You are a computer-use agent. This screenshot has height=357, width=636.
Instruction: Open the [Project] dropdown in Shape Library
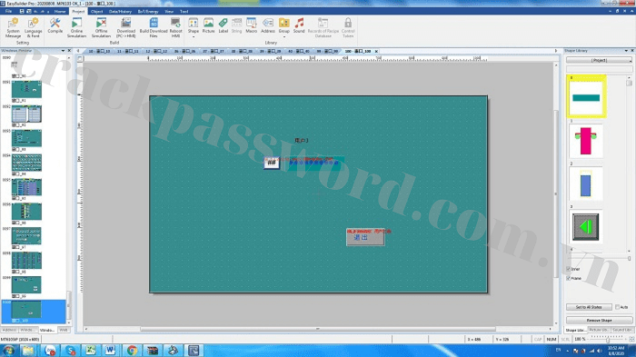(x=599, y=60)
